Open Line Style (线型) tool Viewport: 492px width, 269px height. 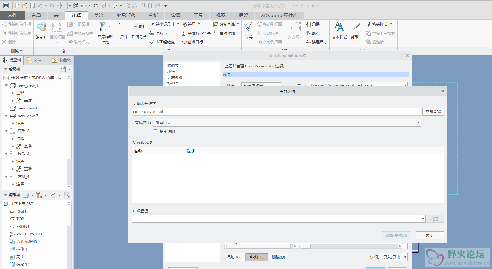355,31
